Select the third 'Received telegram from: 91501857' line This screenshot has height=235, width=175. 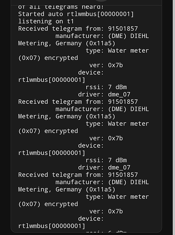click(78, 175)
